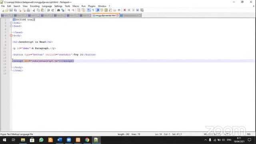
Task: Create a new document with New icon
Action: pyautogui.click(x=3, y=10)
